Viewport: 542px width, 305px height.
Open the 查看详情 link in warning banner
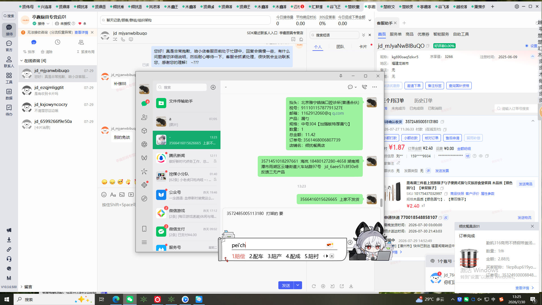(81, 32)
